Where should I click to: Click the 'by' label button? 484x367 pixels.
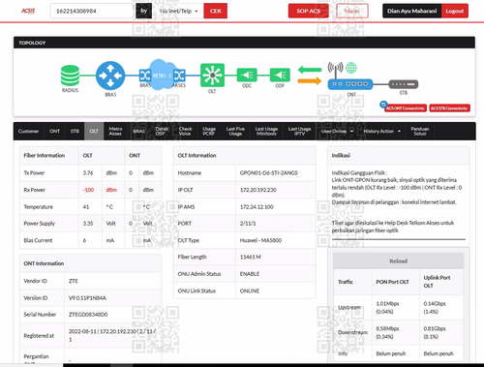143,11
